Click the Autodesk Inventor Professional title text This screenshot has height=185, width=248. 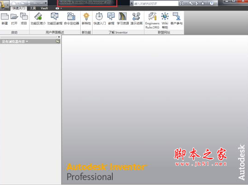tap(86, 2)
